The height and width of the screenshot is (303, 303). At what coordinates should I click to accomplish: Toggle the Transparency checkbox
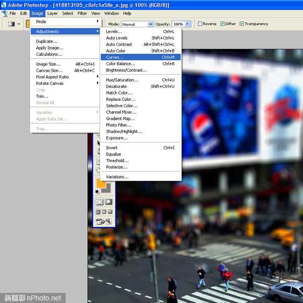point(242,24)
